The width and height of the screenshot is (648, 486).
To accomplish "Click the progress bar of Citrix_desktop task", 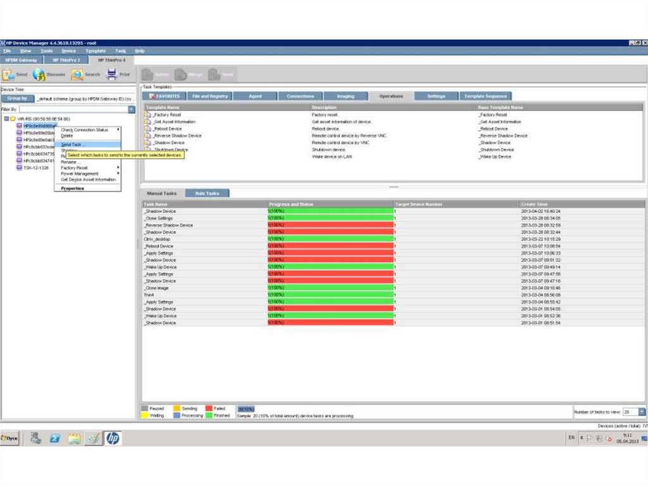I will click(330, 239).
